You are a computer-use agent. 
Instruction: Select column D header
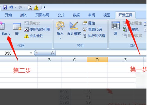coord(97,60)
